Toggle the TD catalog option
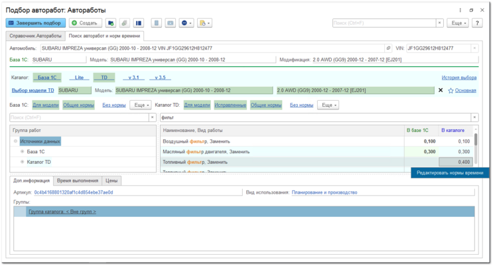This screenshot has height=266, width=493. [104, 78]
